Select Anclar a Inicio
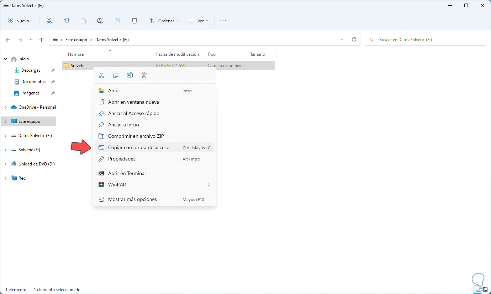This screenshot has width=491, height=294. tap(154, 125)
